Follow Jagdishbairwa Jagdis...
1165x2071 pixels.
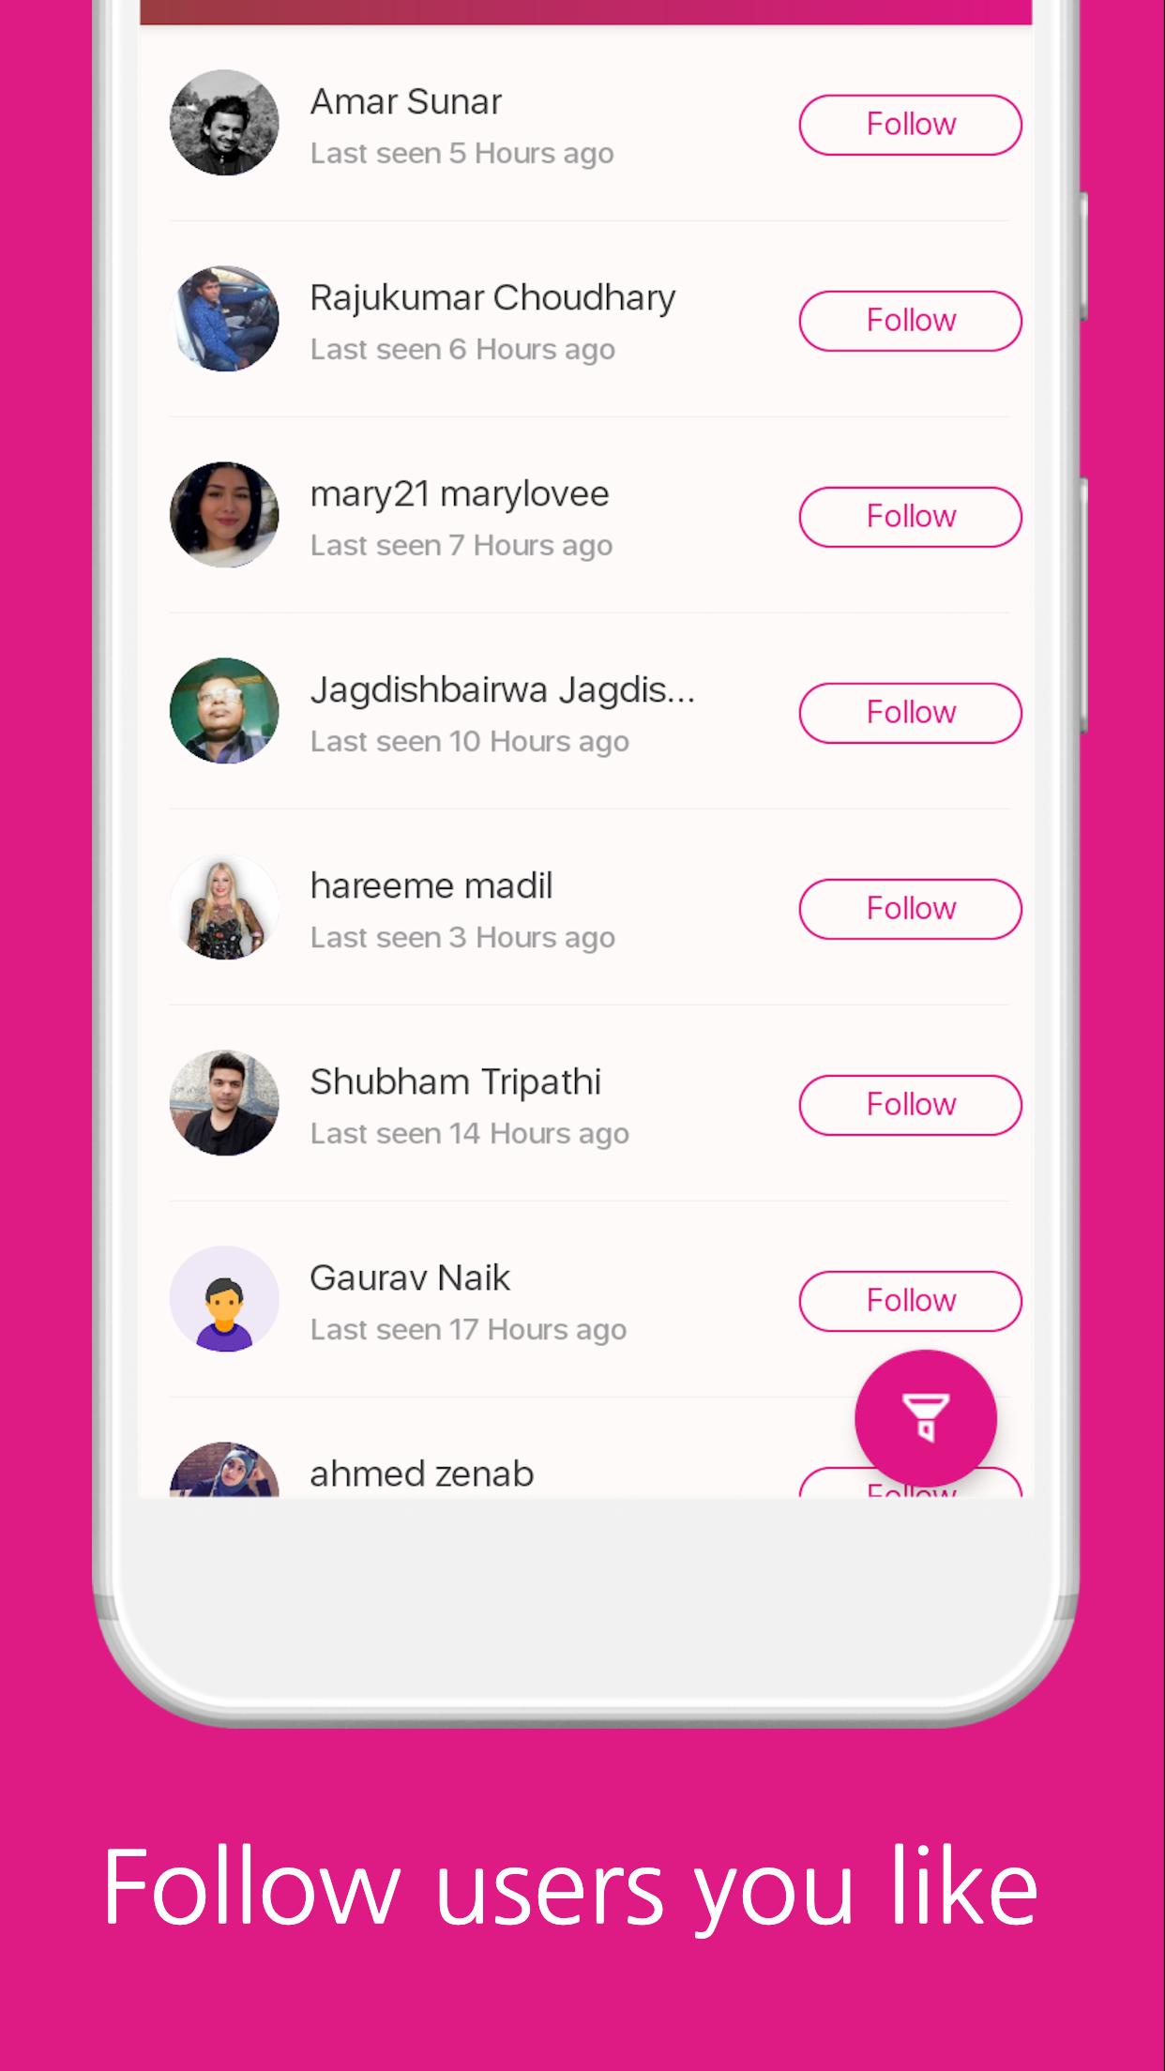pyautogui.click(x=910, y=713)
